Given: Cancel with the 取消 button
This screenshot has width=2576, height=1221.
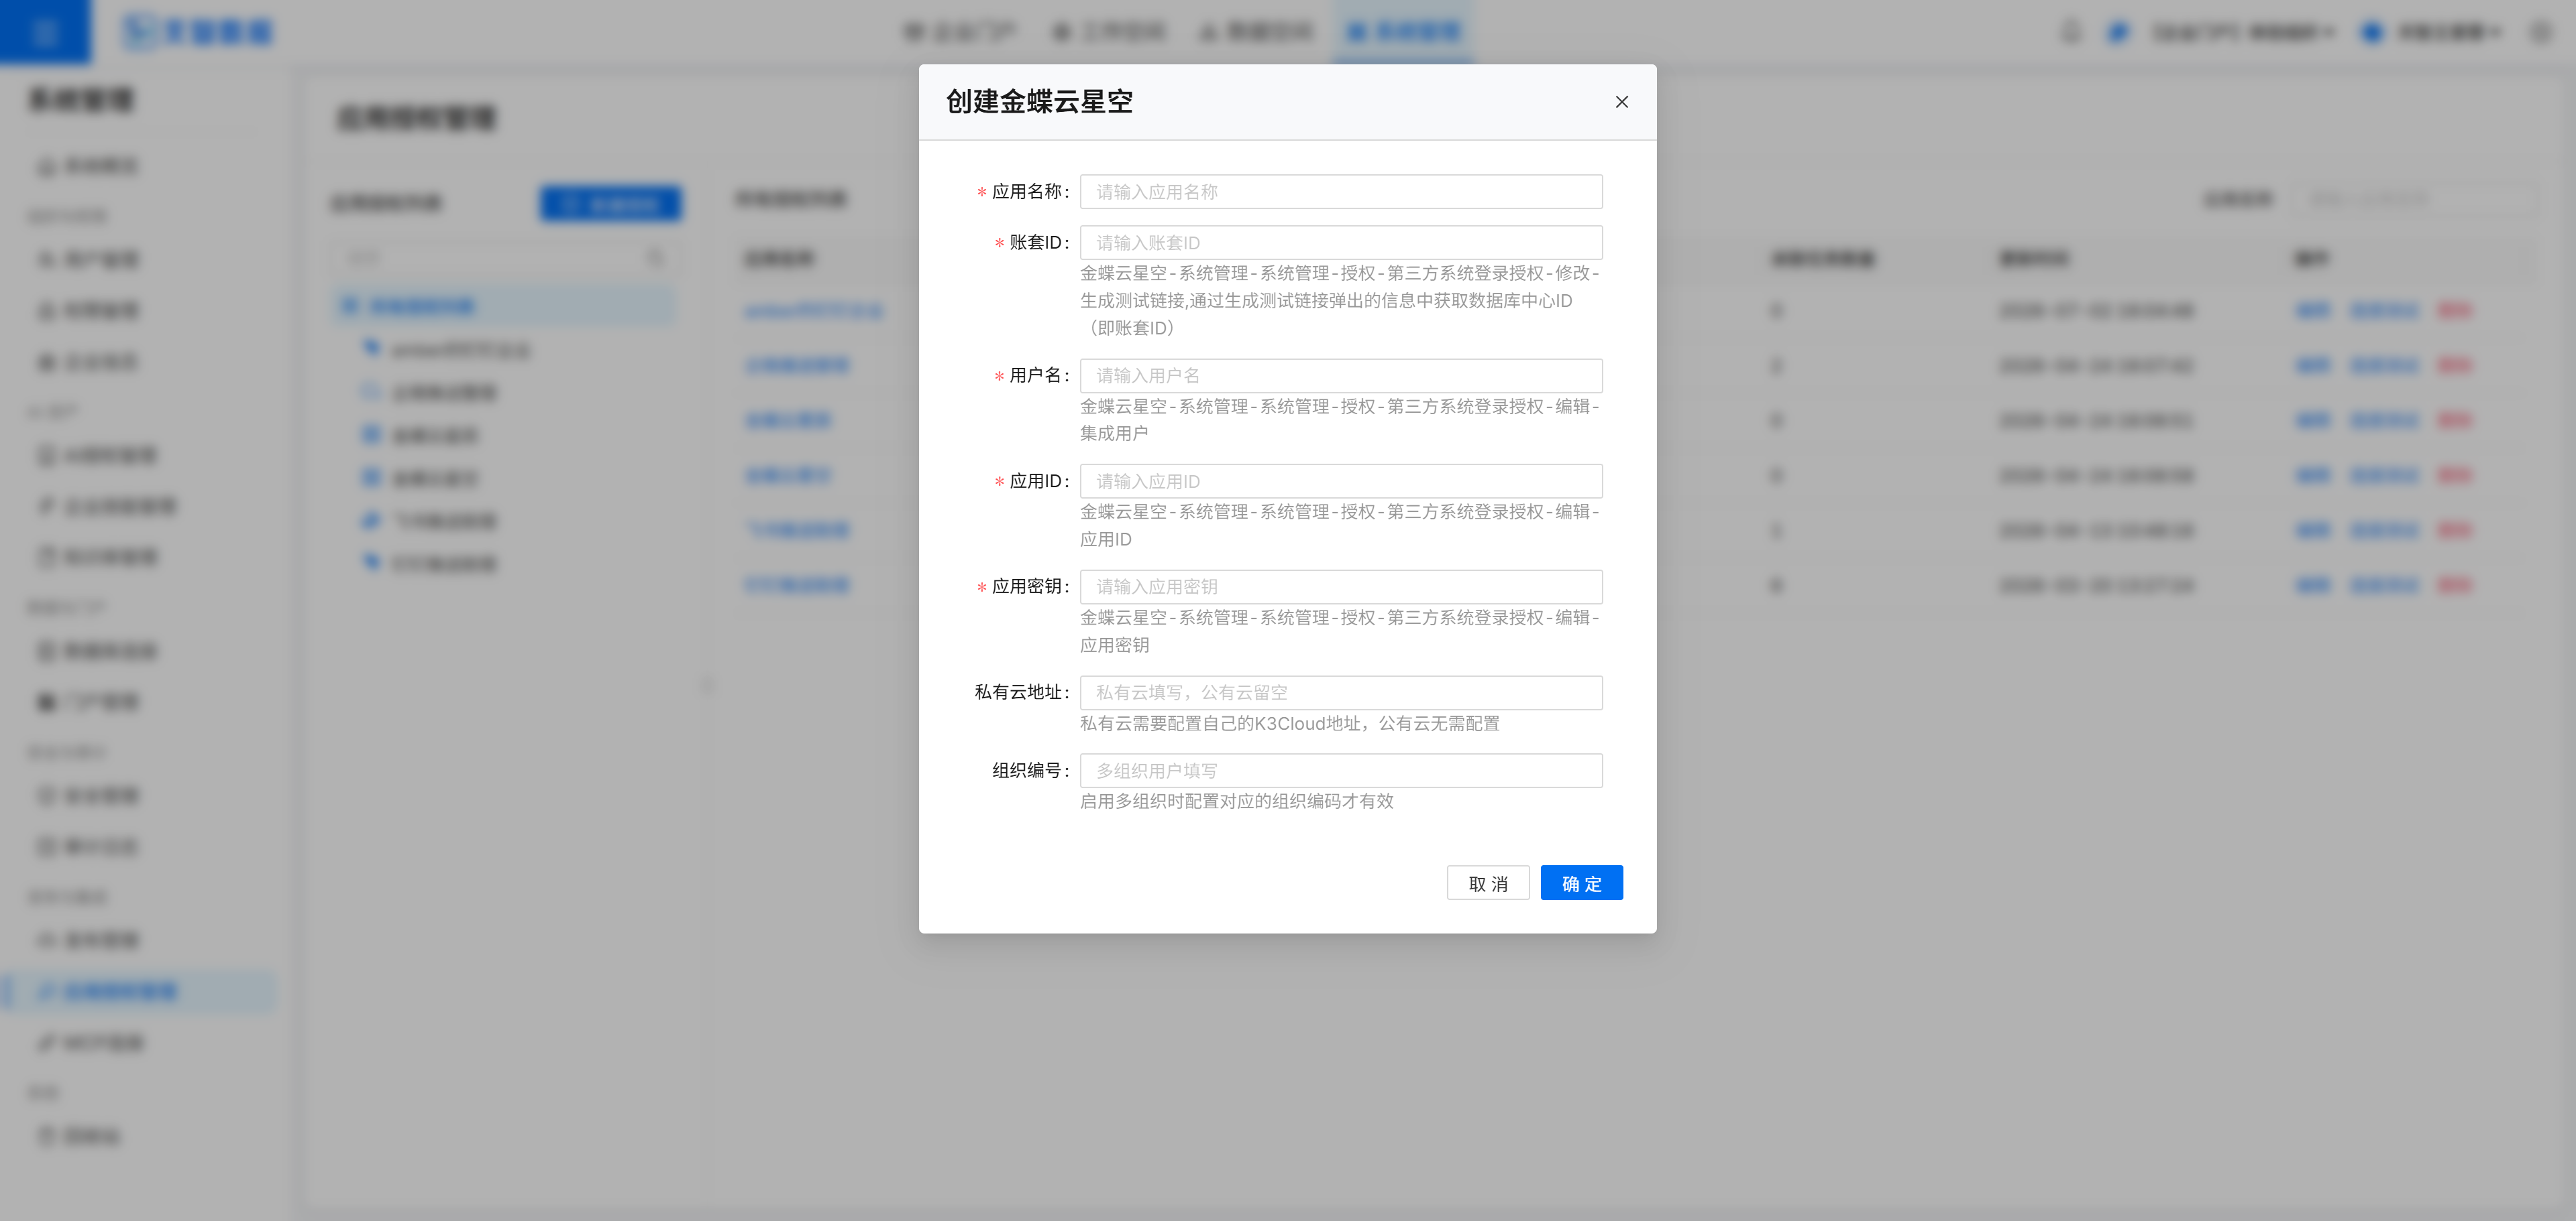Looking at the screenshot, I should click(1487, 883).
